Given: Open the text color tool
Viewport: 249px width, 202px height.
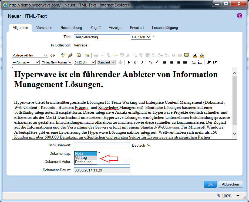Looking at the screenshot, I should pyautogui.click(x=195, y=55).
